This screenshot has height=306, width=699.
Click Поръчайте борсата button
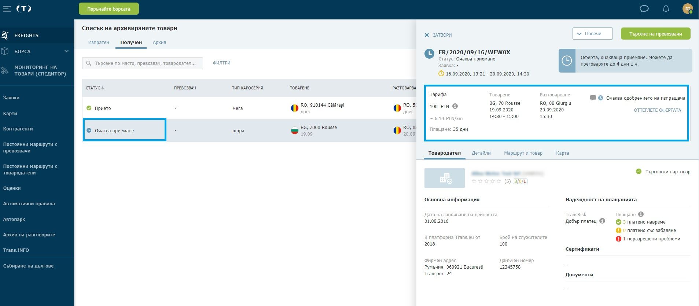[x=108, y=9]
